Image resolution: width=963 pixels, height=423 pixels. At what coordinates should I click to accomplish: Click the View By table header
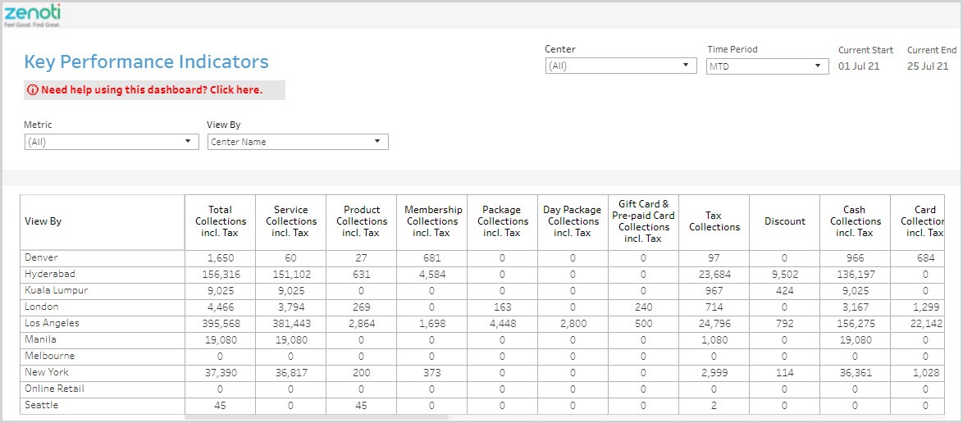coord(103,221)
